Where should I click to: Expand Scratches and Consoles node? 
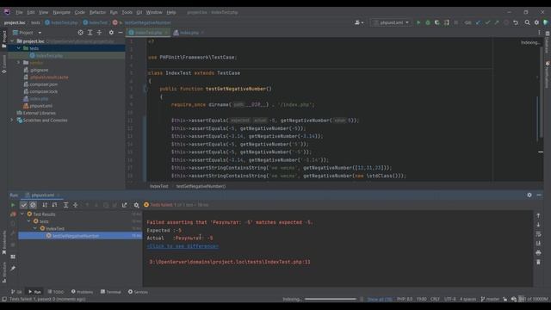12,121
